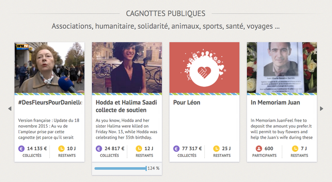Click the Juan memorial photo thumbnail
The image size is (332, 182).
coord(282,68)
